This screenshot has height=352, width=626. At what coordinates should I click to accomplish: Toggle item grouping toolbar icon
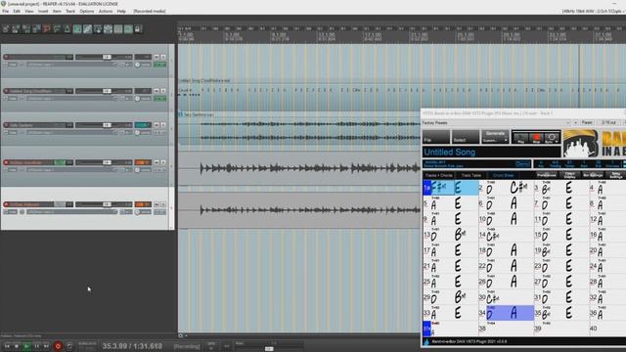pos(87,29)
